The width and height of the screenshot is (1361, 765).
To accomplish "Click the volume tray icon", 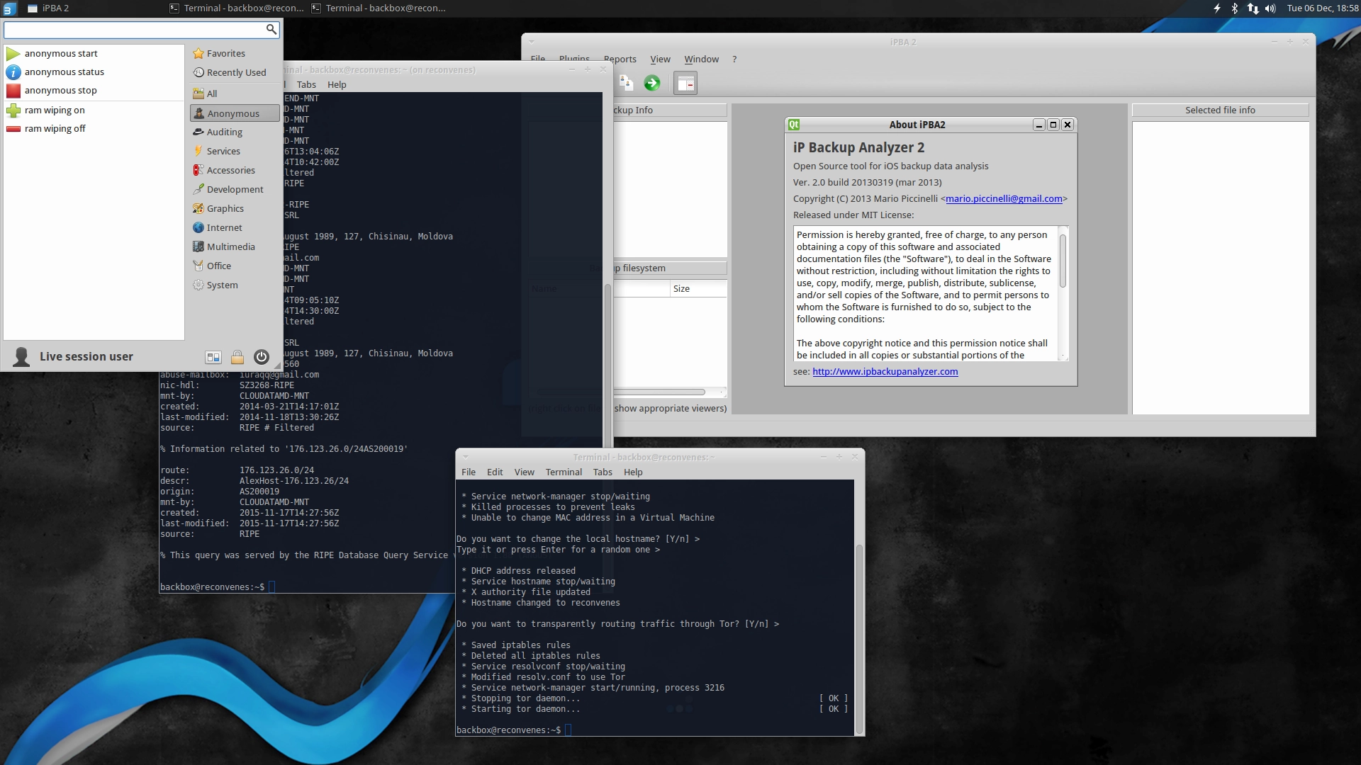I will [x=1270, y=8].
